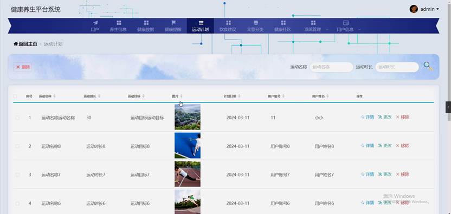Sort by 运动目标 column arrows
451x214 pixels.
point(143,96)
